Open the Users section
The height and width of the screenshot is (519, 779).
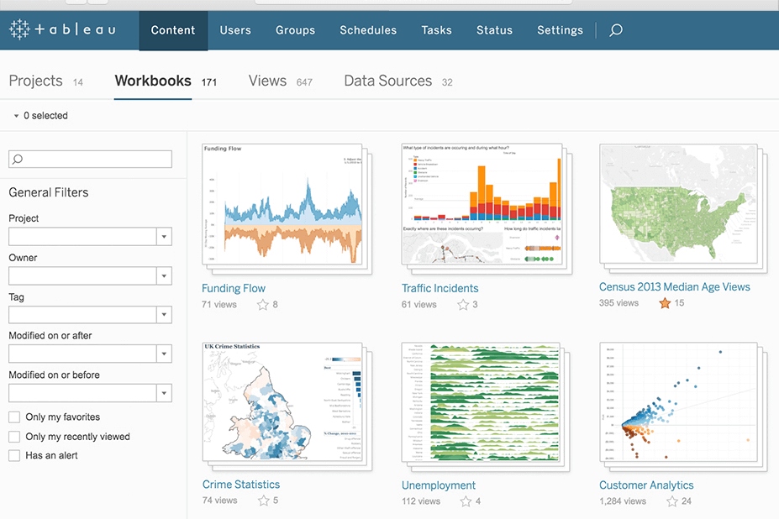point(235,30)
